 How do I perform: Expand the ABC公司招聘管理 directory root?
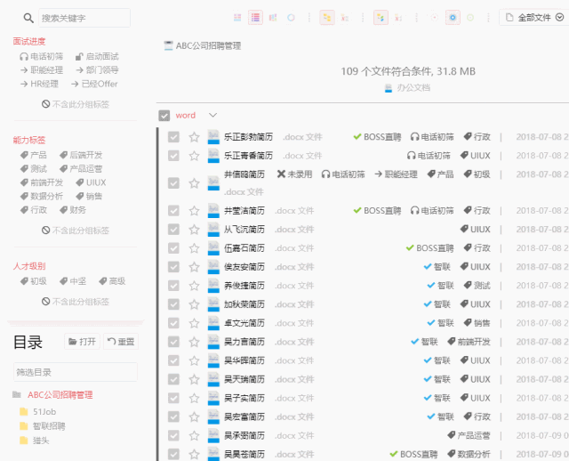click(60, 395)
